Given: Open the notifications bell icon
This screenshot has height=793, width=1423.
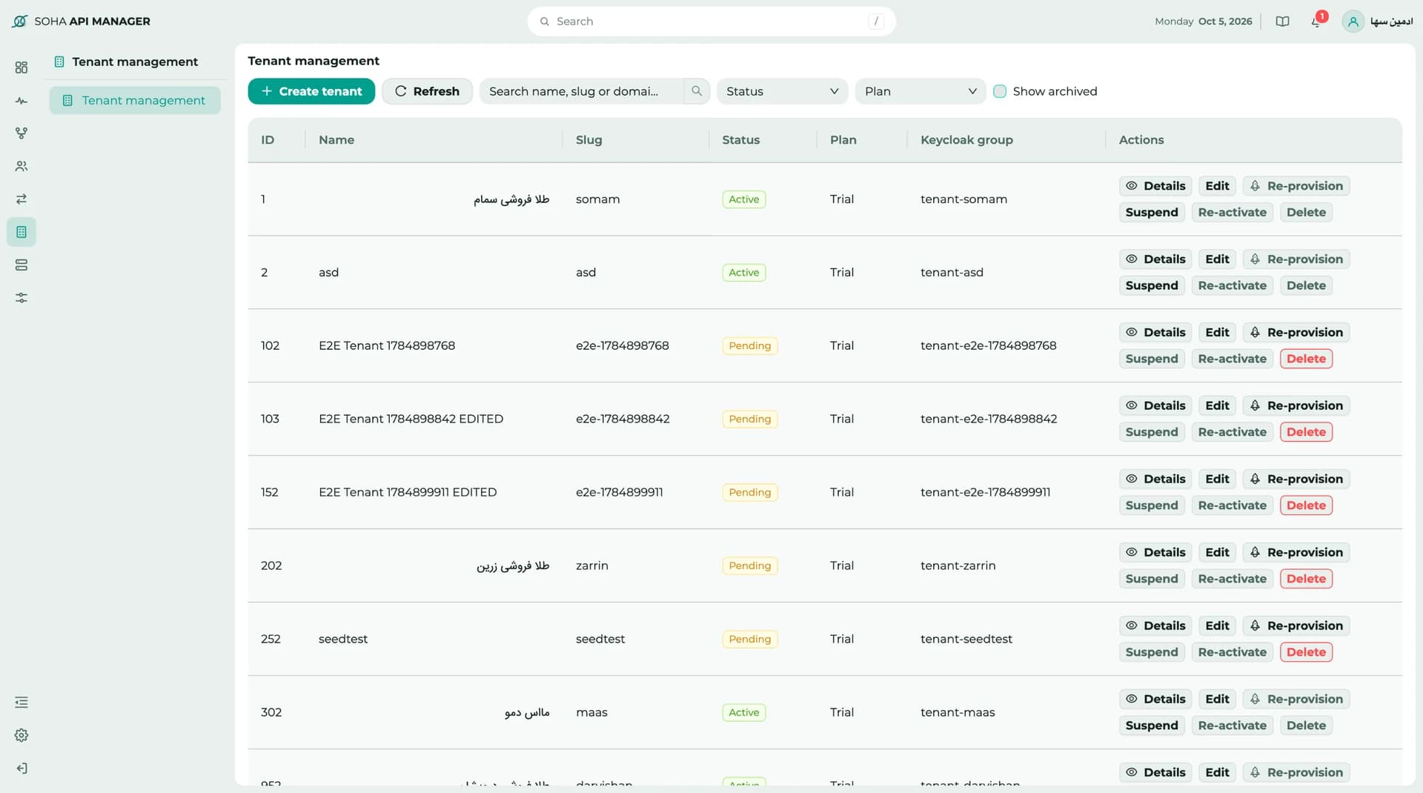Looking at the screenshot, I should point(1316,21).
